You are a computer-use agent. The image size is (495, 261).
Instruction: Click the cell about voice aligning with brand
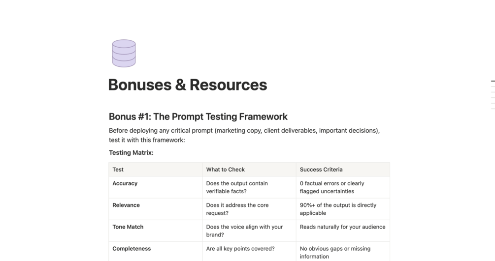click(x=244, y=231)
